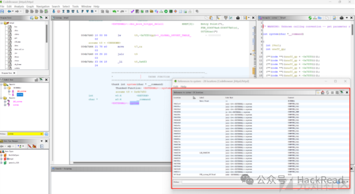Screen dimensions: 355x194
Task: Click the Save icon in main toolbar
Action: (x=2, y=11)
